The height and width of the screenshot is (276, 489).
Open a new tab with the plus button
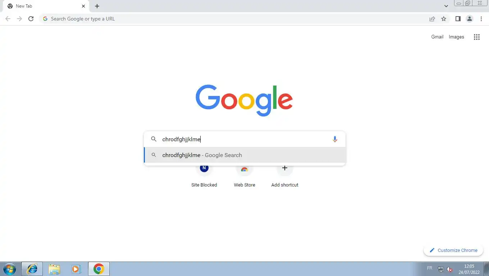click(97, 6)
